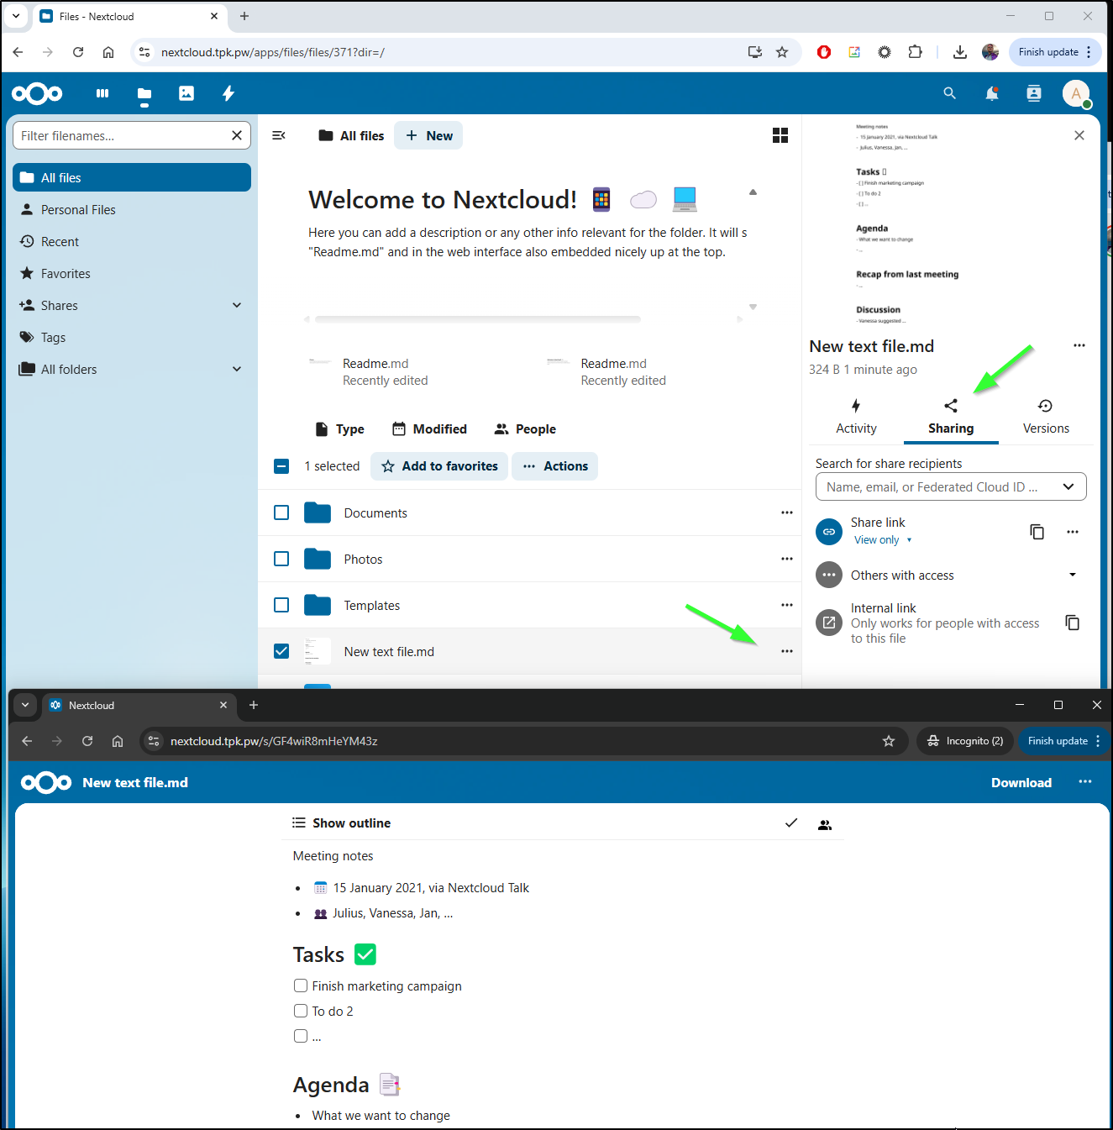Screen dimensions: 1113x1130
Task: Check the empty '...' task checkbox
Action: [301, 1036]
